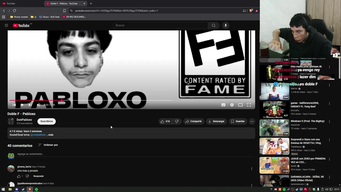341x192 pixels.
Task: Open the Windows 9 (Prod. The BigBoy) thumbnail
Action: 274,128
